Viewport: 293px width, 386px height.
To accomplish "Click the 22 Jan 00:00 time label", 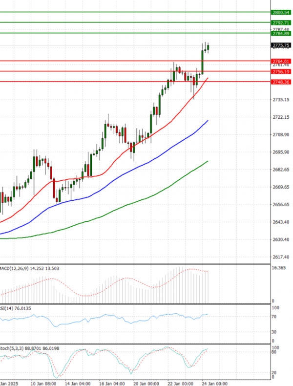I will click(180, 384).
